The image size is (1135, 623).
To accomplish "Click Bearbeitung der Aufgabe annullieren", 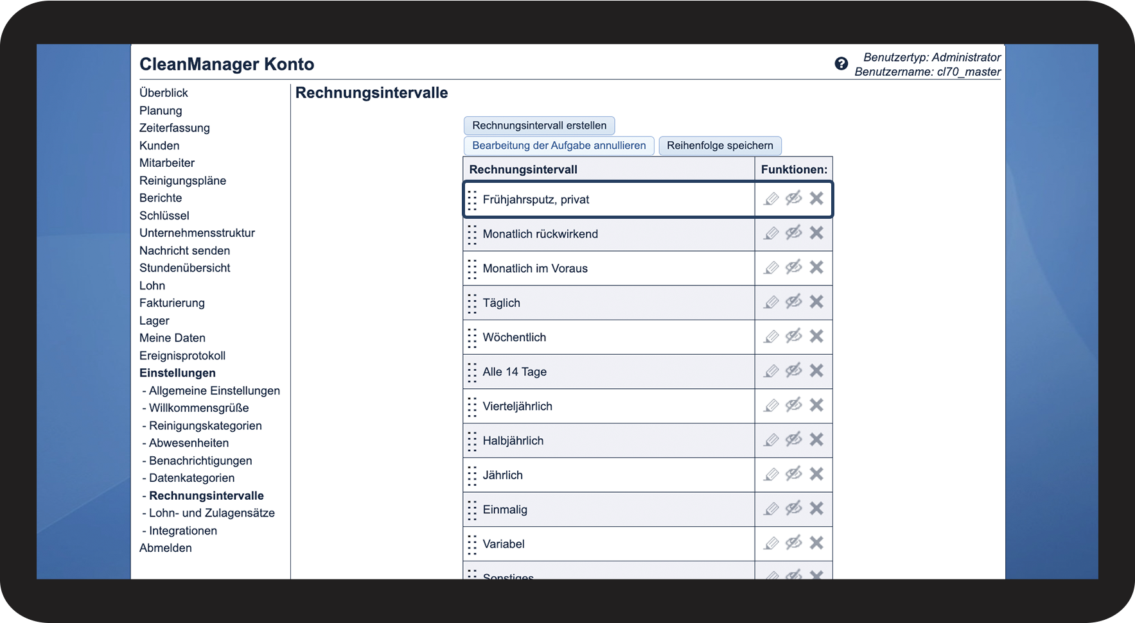I will point(559,146).
